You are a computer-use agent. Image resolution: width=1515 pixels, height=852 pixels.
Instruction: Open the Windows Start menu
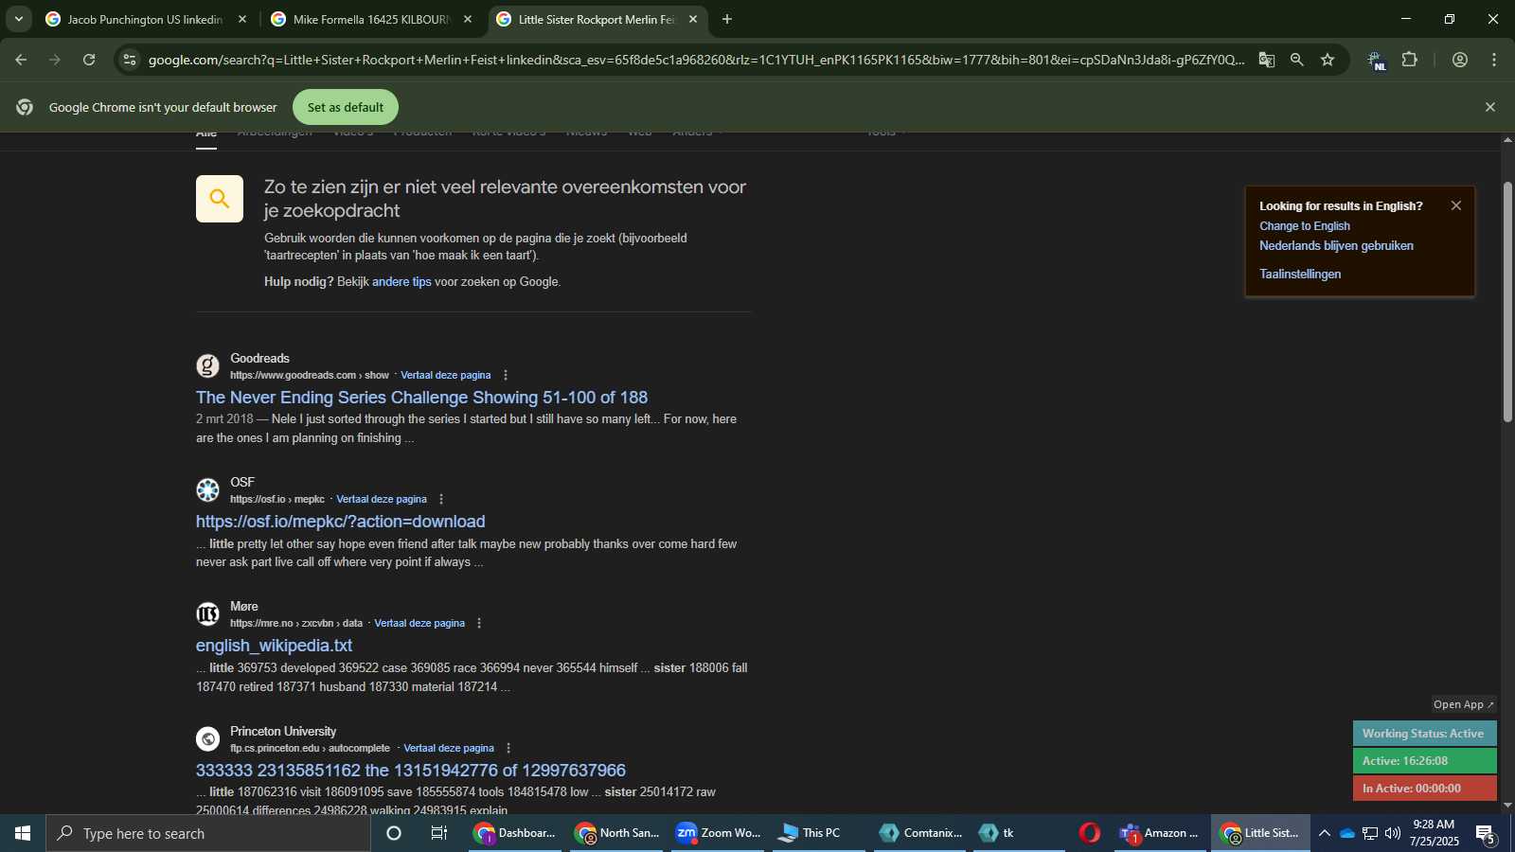23,833
